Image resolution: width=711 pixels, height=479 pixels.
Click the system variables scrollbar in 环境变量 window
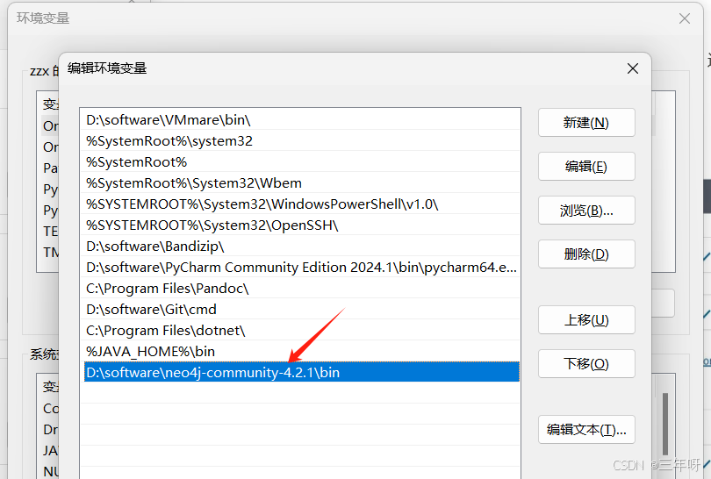[x=664, y=424]
